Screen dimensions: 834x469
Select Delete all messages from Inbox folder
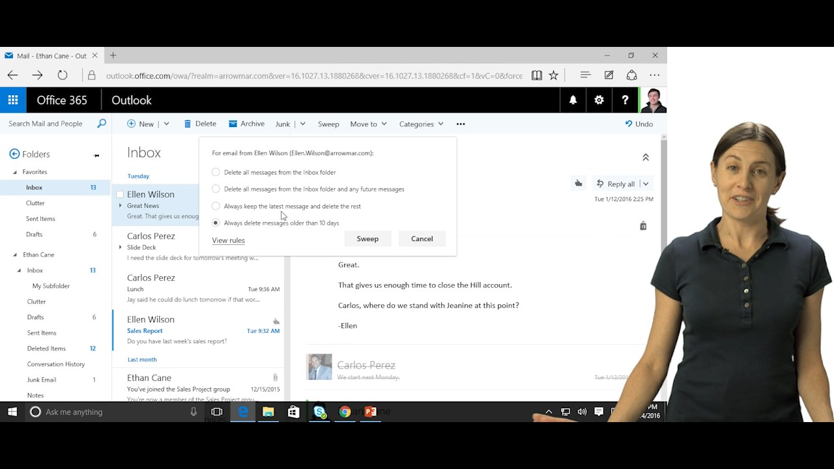216,172
